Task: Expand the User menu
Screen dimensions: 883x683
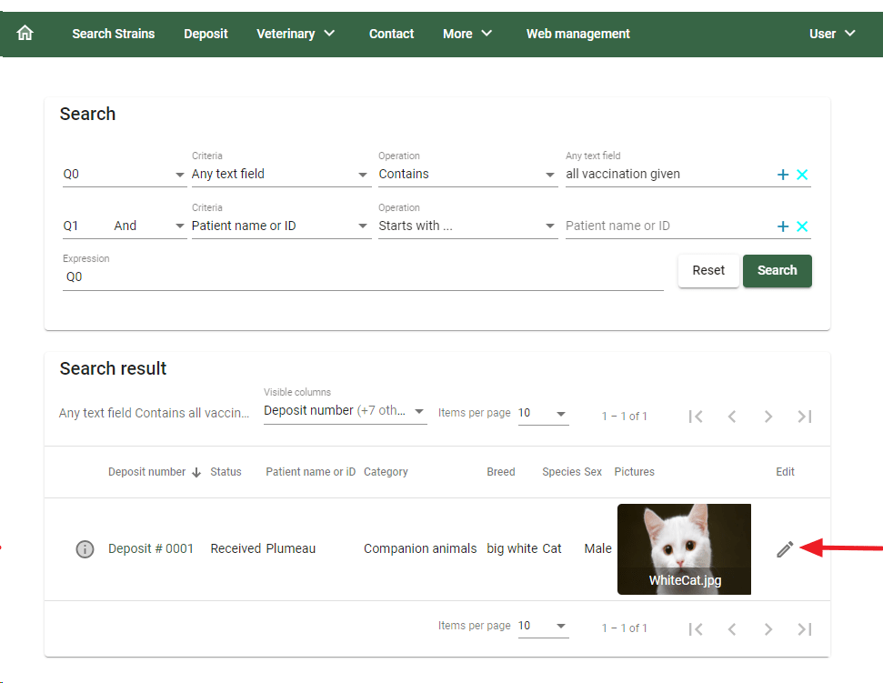Action: click(x=832, y=34)
